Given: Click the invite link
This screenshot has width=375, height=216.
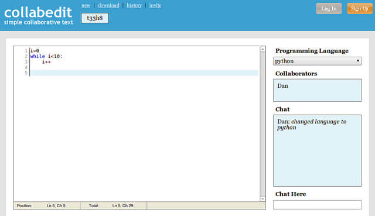Looking at the screenshot, I should point(155,5).
